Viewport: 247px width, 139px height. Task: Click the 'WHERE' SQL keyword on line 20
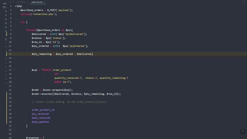(58, 82)
